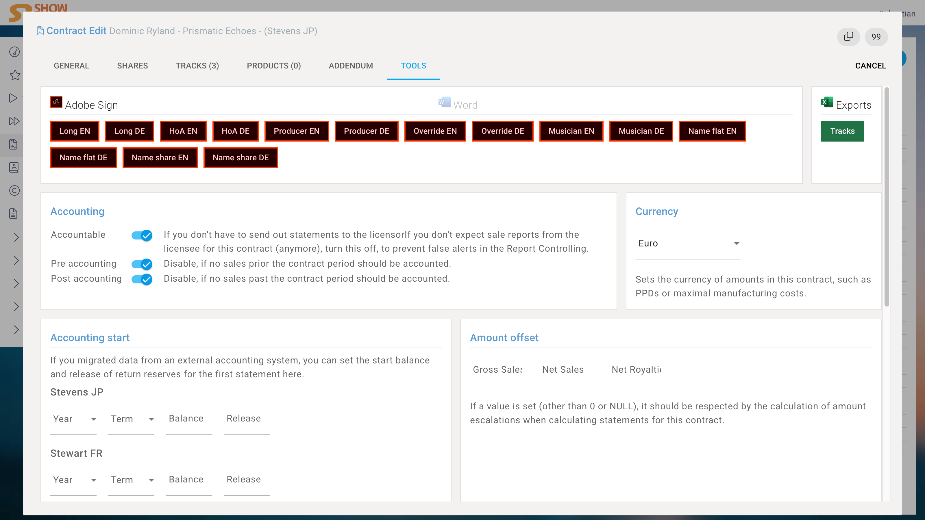Open the Euro currency dropdown
This screenshot has height=520, width=925.
pos(687,243)
